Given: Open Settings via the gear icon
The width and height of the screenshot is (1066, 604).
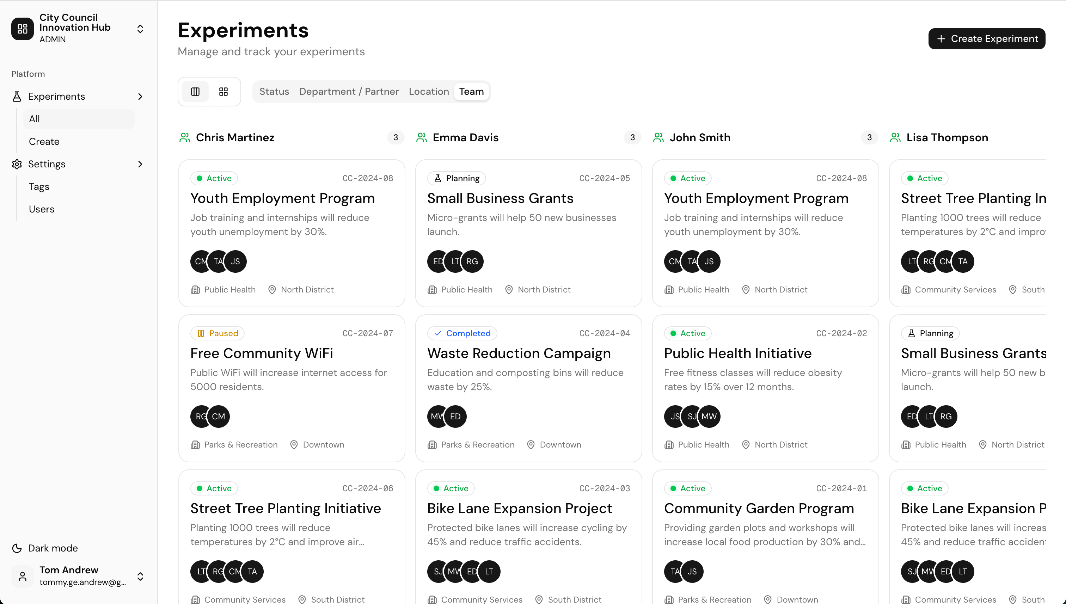Looking at the screenshot, I should [x=17, y=164].
